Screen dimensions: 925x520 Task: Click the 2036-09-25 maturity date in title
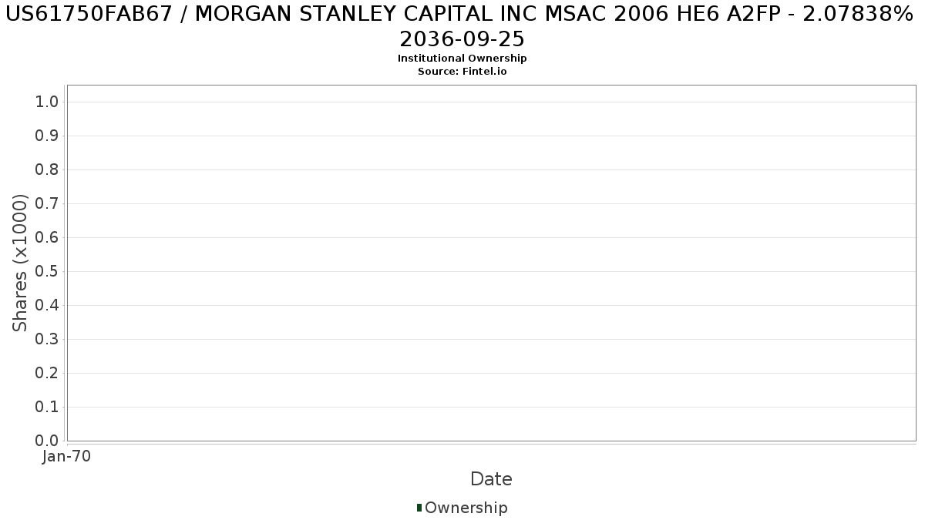pyautogui.click(x=462, y=39)
